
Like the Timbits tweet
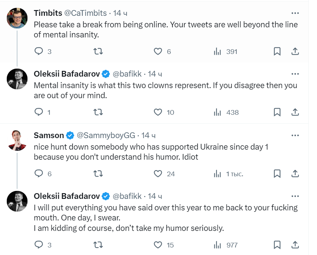158,51
